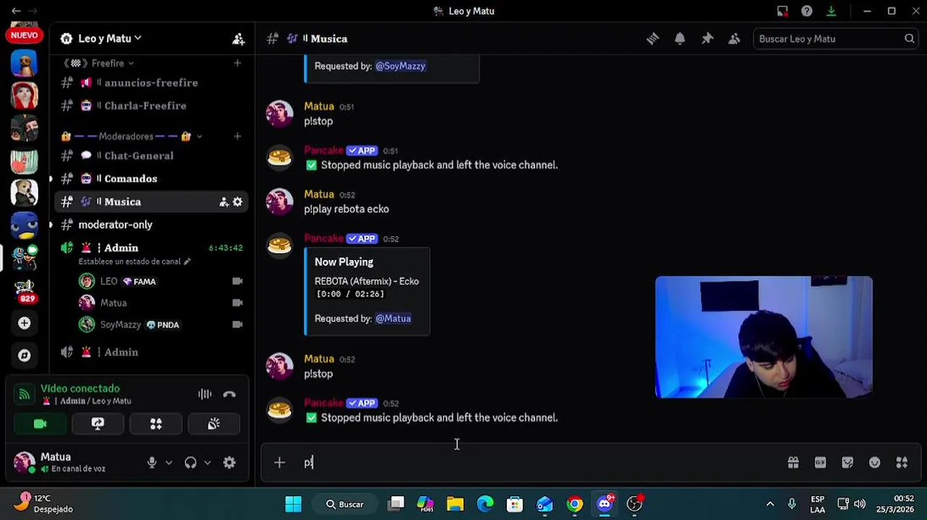Image resolution: width=927 pixels, height=520 pixels.
Task: Open the Charla-Freefire channel
Action: (152, 106)
